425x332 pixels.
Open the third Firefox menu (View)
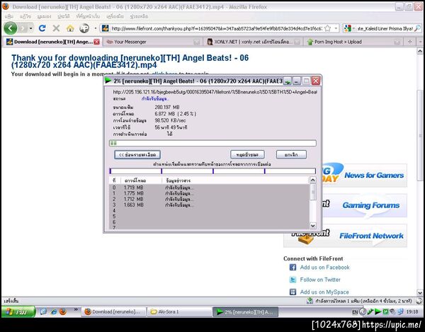click(44, 16)
